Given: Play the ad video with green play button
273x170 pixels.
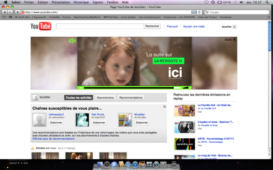Looking at the screenshot, I should 81,88.
